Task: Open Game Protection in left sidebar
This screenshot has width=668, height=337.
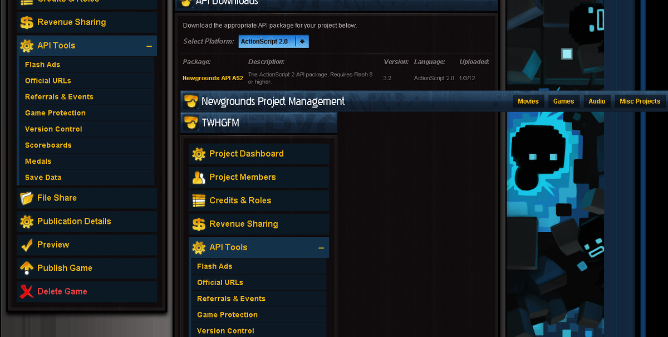Action: click(87, 113)
